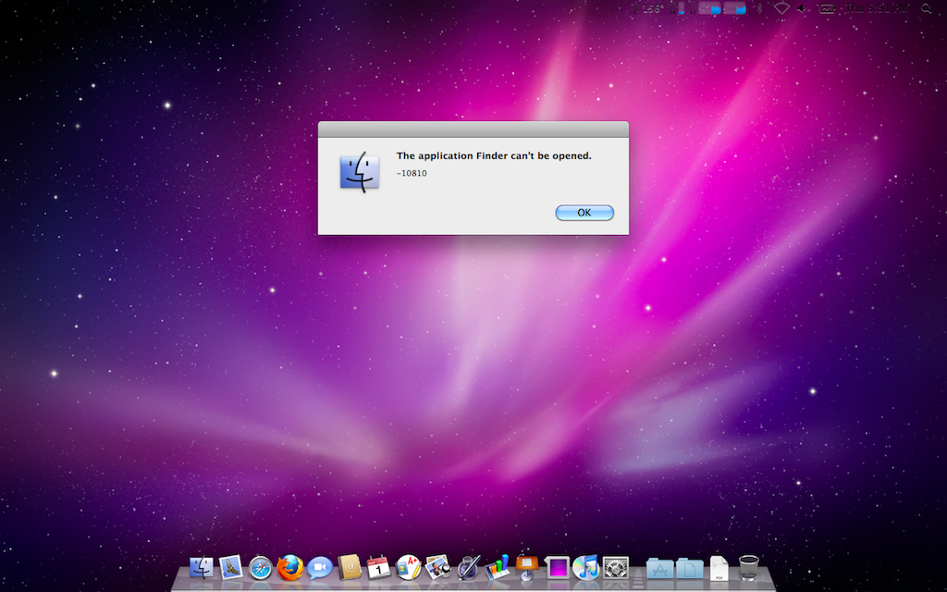Open System Preferences gear icon in Dock
This screenshot has width=947, height=592.
[615, 568]
